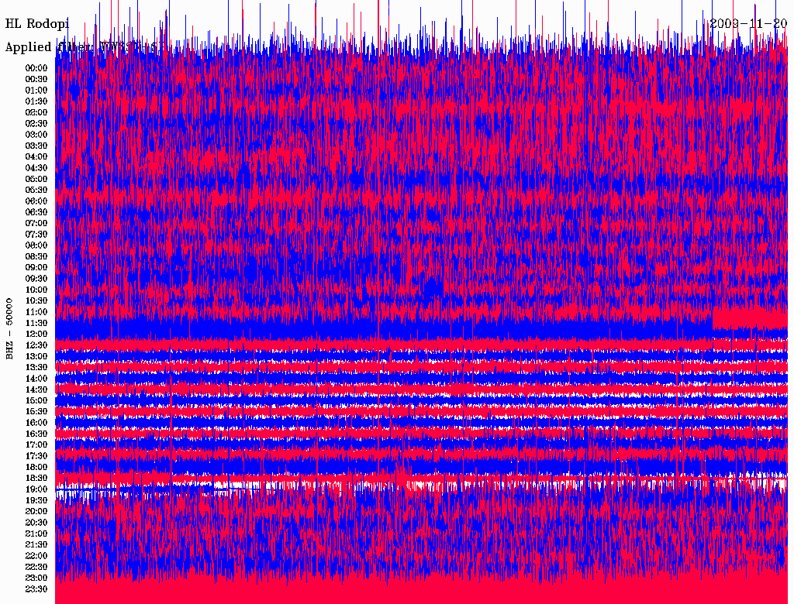Select the 14:30 time label
Image resolution: width=794 pixels, height=604 pixels.
[36, 390]
